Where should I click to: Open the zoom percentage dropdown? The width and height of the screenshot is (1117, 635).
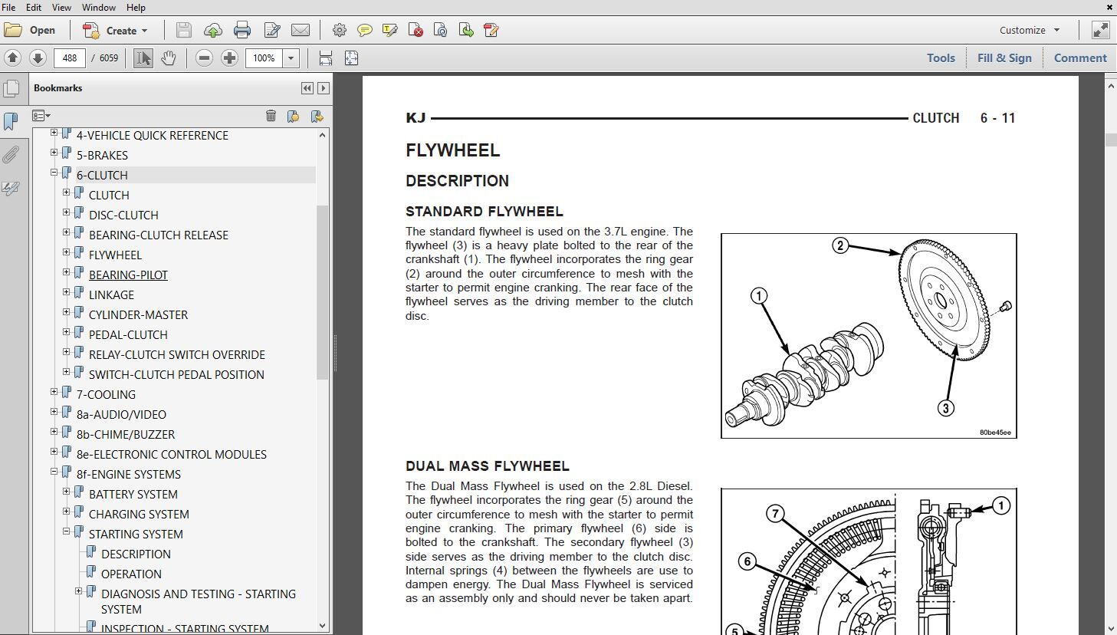click(x=291, y=58)
